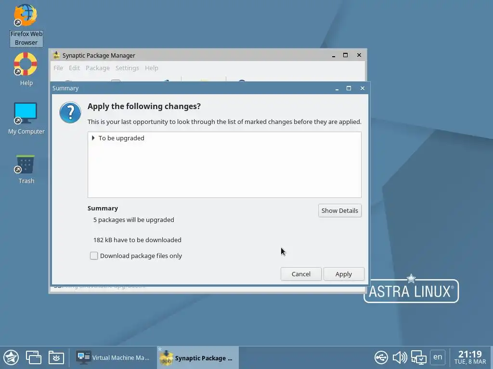Open the File menu in Synaptic
493x369 pixels.
point(58,68)
